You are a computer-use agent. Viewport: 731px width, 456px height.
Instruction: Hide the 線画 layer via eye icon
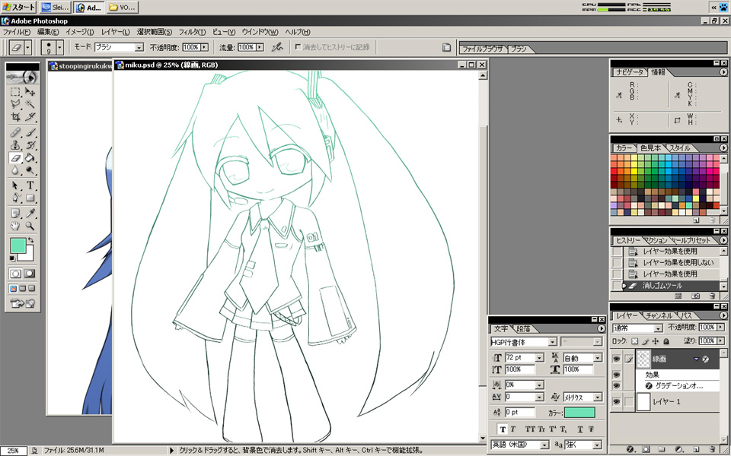616,359
